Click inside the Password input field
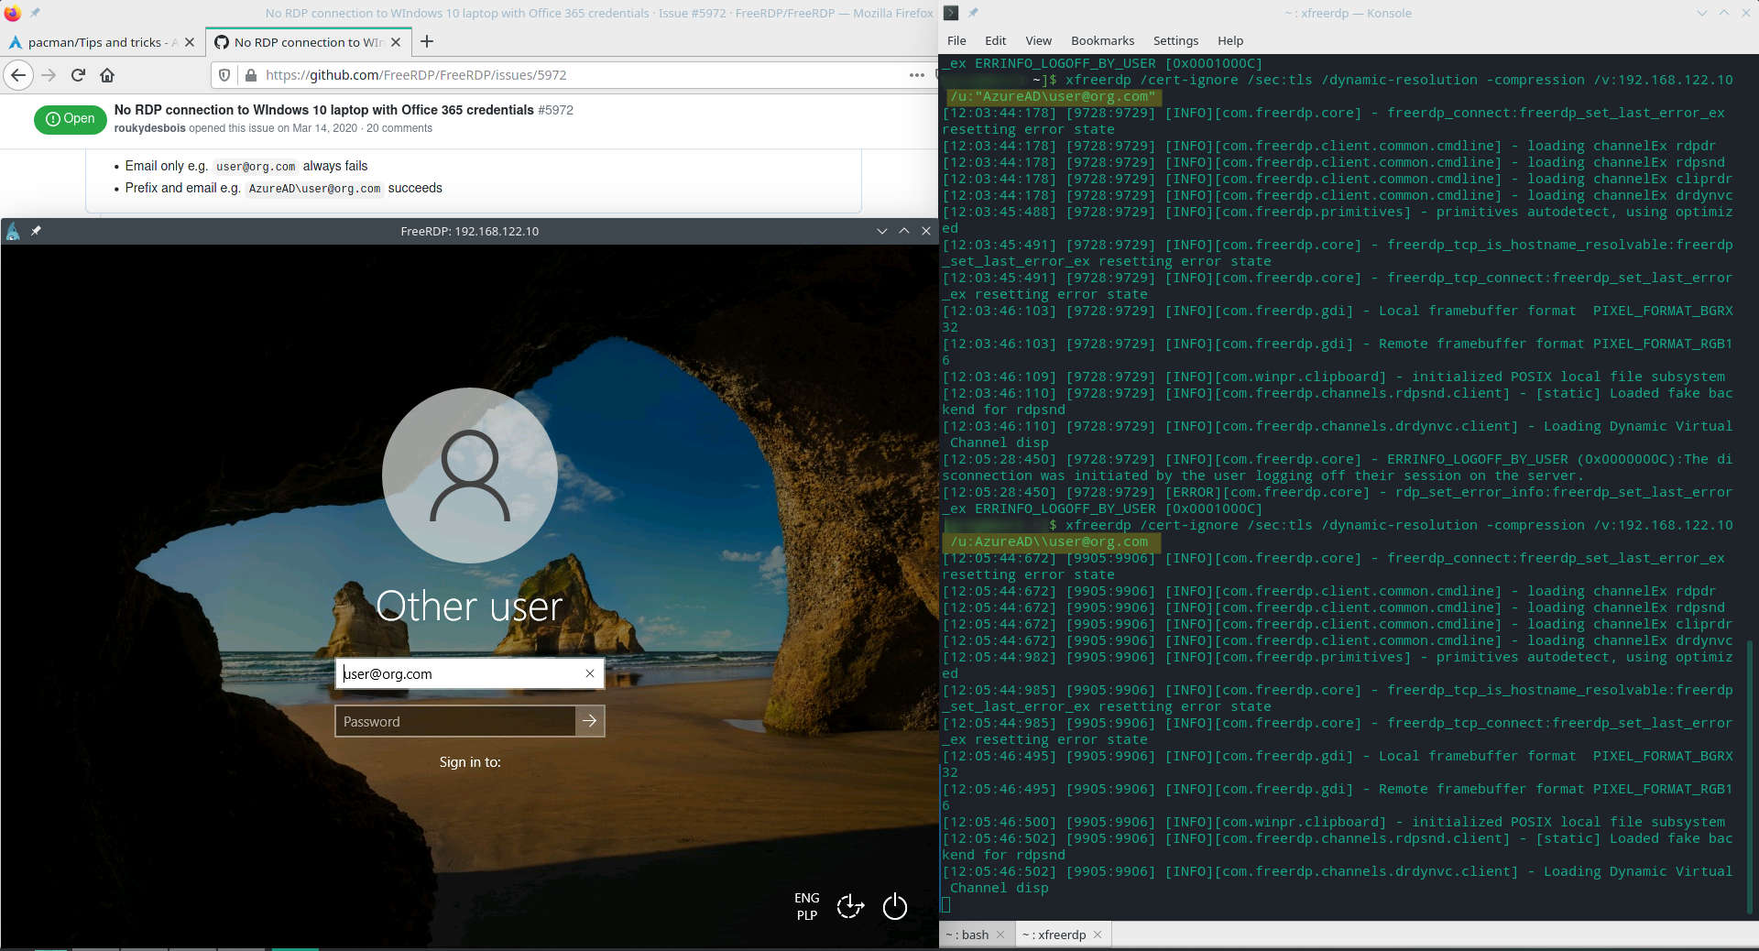1759x951 pixels. [453, 721]
